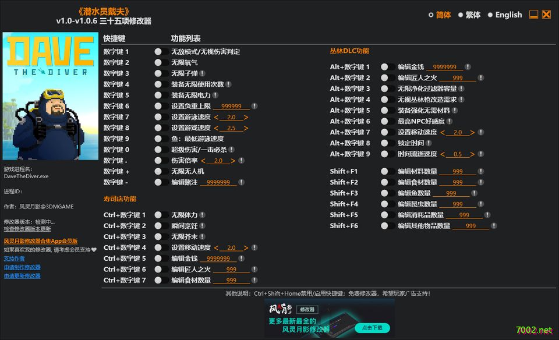Open info icon beside 设置负重上限 value
Image resolution: width=559 pixels, height=340 pixels.
coord(254,106)
